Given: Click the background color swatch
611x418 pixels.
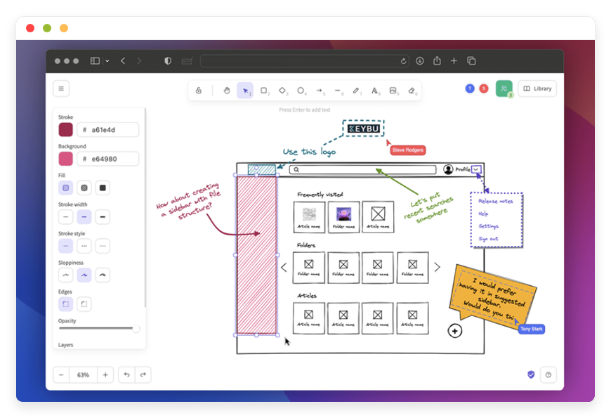Looking at the screenshot, I should pyautogui.click(x=65, y=159).
